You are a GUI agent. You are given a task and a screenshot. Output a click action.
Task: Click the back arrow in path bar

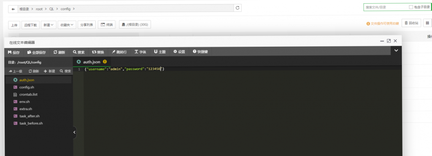tap(13, 9)
